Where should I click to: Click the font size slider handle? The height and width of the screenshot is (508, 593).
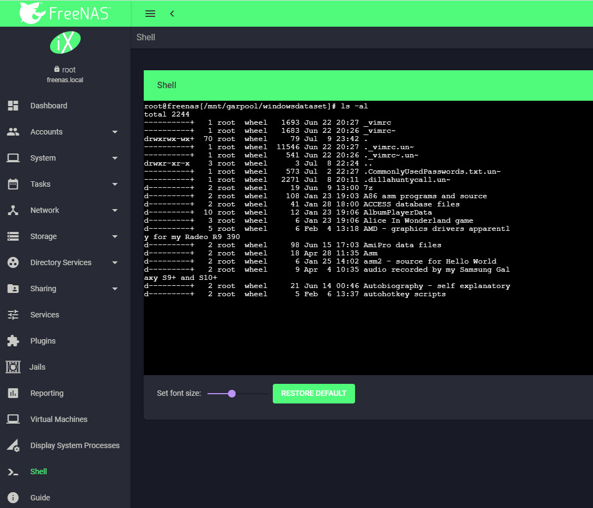[x=231, y=394]
